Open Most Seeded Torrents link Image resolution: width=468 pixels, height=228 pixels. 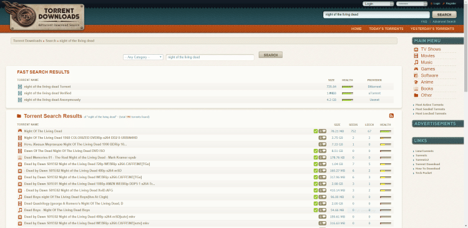430,109
